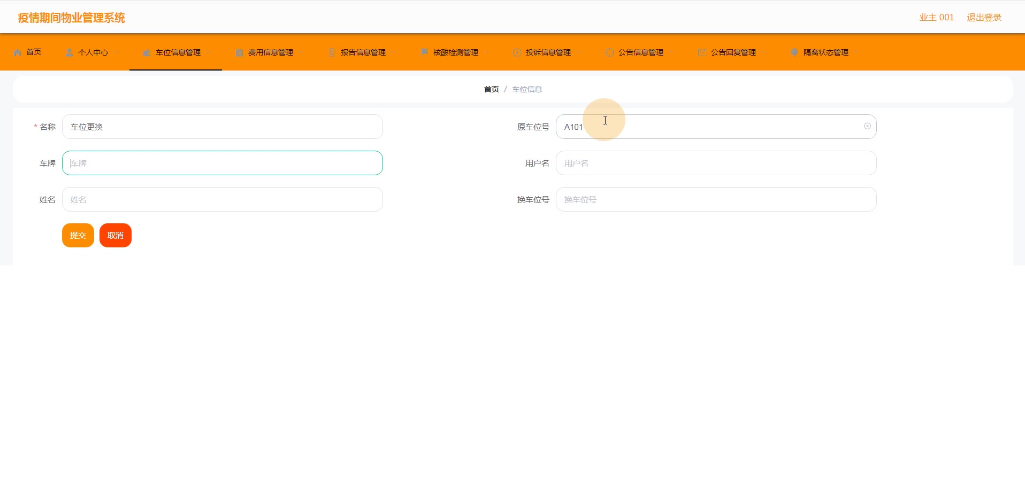This screenshot has height=499, width=1025.
Task: Expand the 隔离状态管理 dropdown arrow
Action: 856,52
